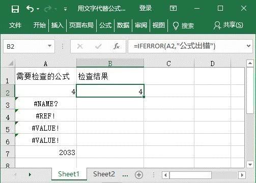Switch to the 审阅 ribbon tab

click(x=141, y=25)
